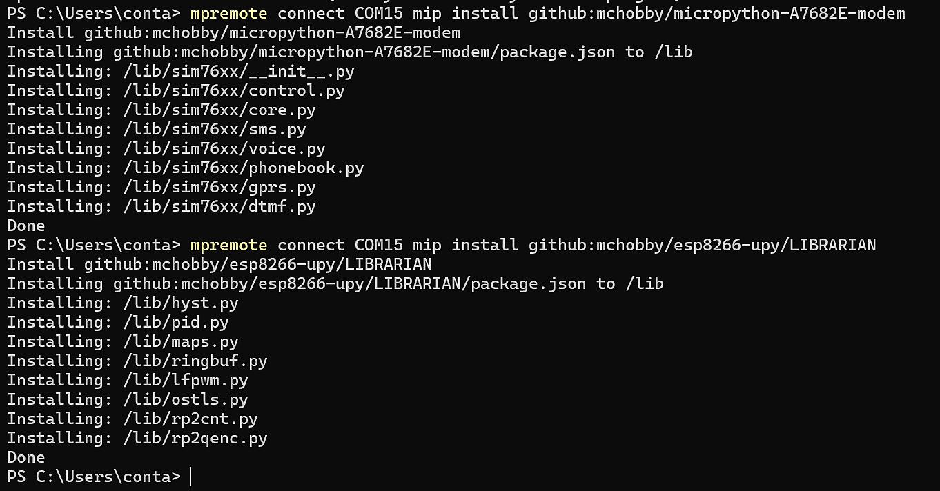Screen dimensions: 940x491
Task: Click the /lib/sim76xx/phonebook.py line
Action: tap(186, 168)
